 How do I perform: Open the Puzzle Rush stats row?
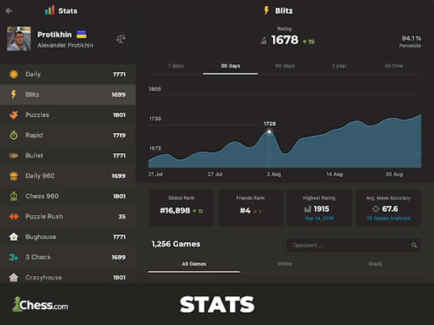click(68, 217)
